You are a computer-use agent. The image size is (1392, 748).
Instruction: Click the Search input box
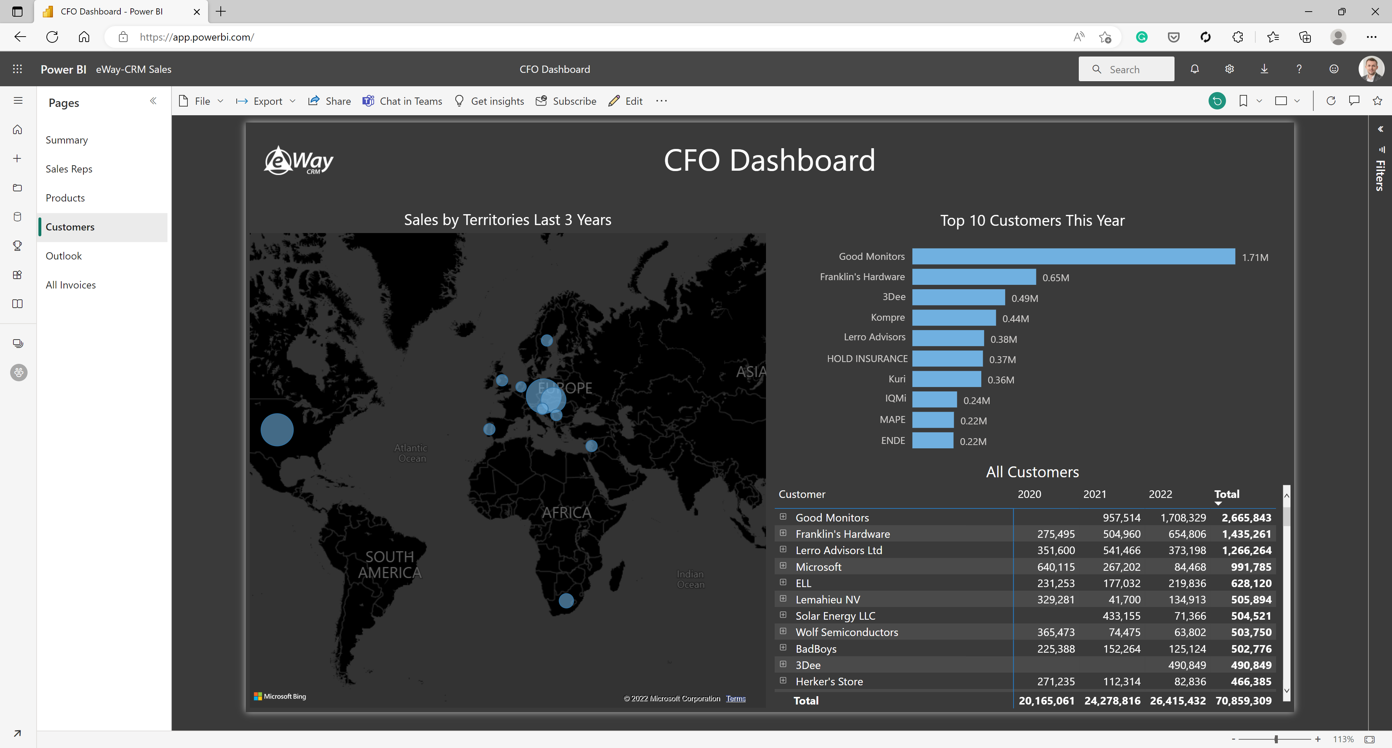pos(1127,69)
